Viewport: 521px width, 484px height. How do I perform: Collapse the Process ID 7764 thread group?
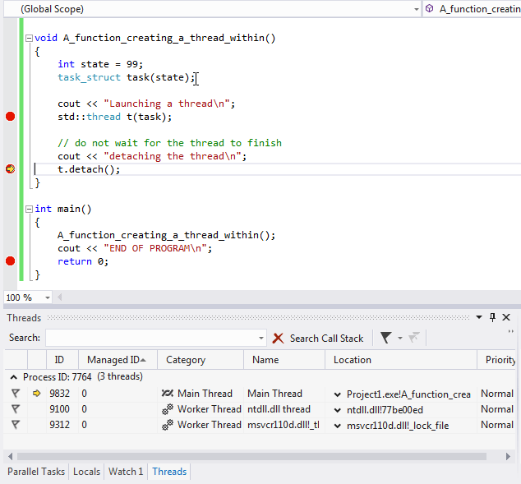14,377
